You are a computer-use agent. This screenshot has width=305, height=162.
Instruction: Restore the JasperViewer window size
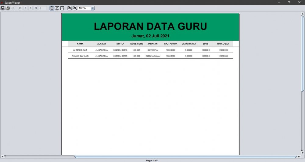[289, 2]
